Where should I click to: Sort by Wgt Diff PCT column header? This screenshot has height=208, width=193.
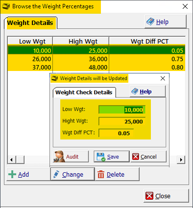click(147, 41)
